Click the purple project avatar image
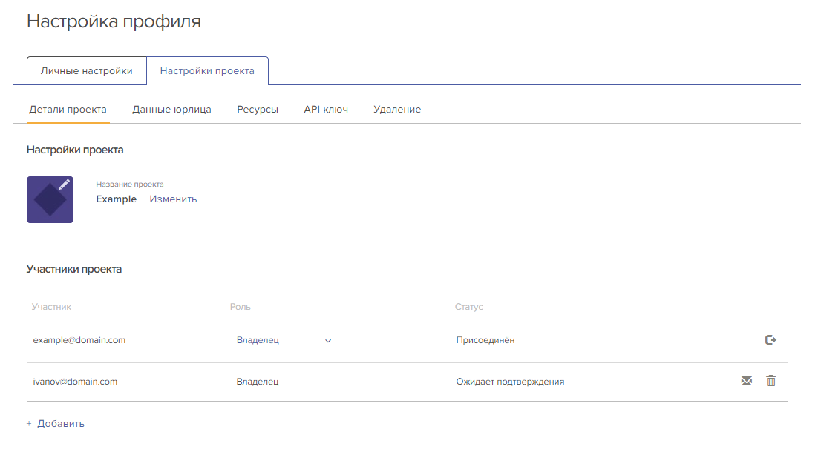This screenshot has width=821, height=452. pyautogui.click(x=50, y=199)
